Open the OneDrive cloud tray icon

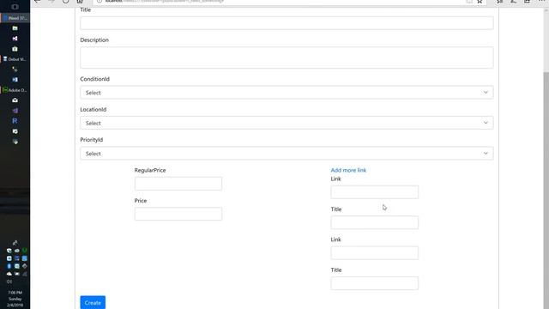(x=9, y=274)
